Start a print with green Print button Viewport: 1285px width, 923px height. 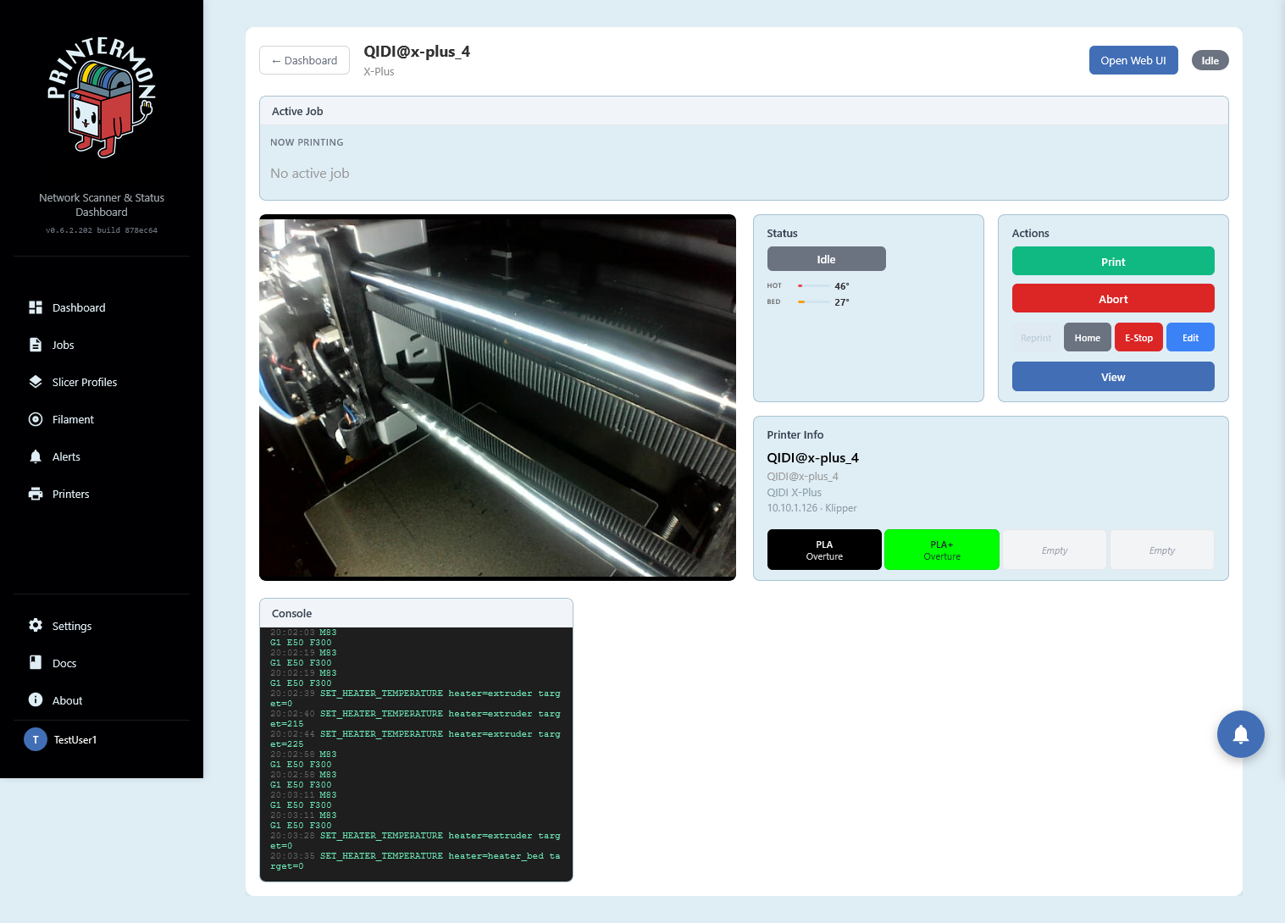tap(1112, 262)
